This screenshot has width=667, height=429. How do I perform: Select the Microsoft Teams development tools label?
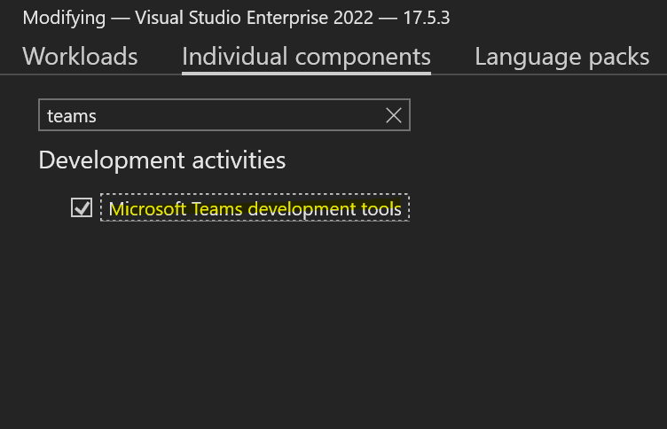pyautogui.click(x=255, y=208)
